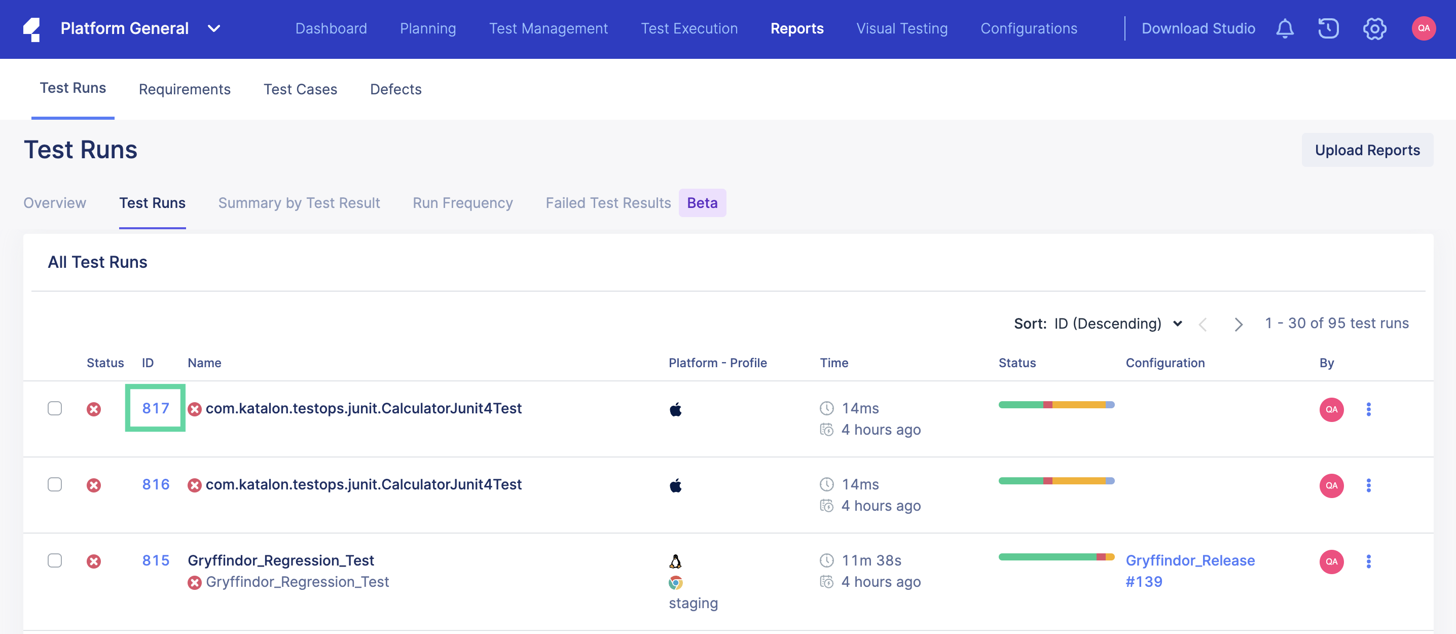Screen dimensions: 1456x634
Task: Toggle the checkbox for test run 817
Action: pyautogui.click(x=55, y=408)
